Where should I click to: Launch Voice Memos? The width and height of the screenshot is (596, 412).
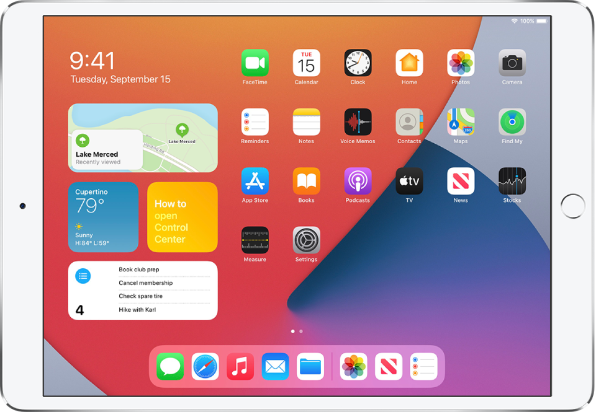(x=358, y=122)
